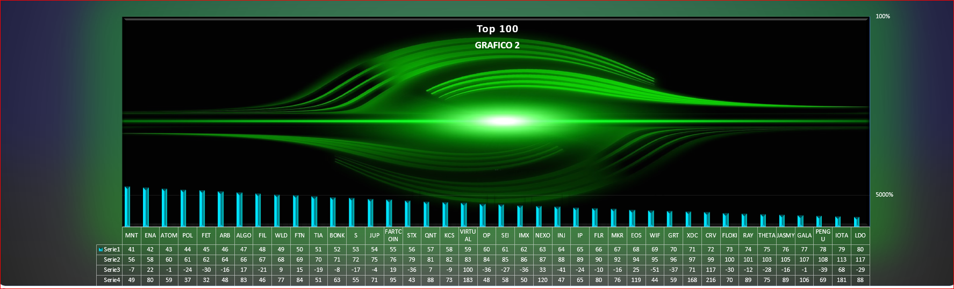
Task: Click the ATOM column header
Action: pyautogui.click(x=169, y=235)
